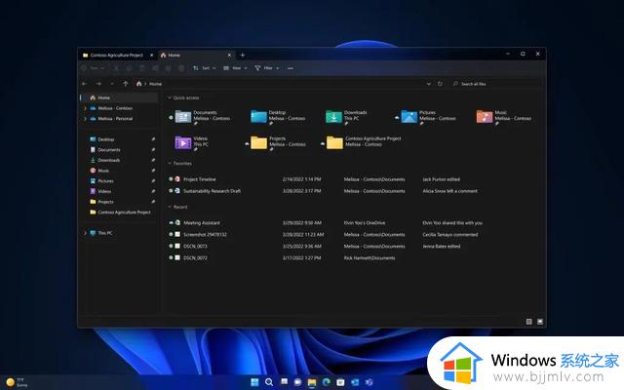Add a new tab with plus button
The image size is (624, 390).
tap(243, 56)
